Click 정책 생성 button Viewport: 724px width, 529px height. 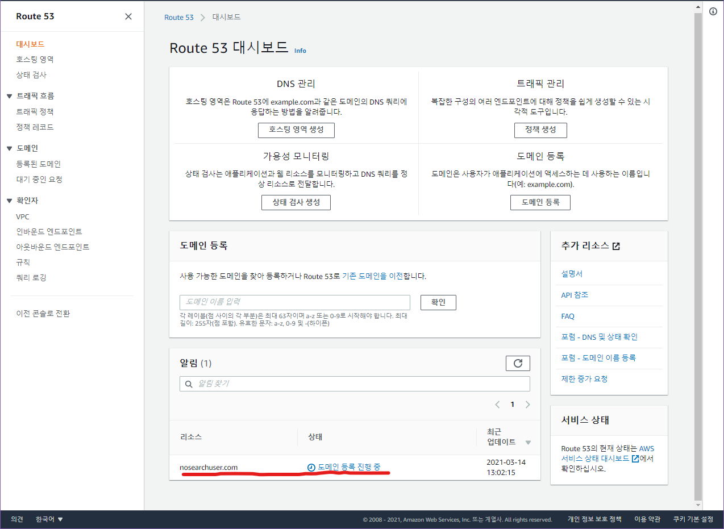click(x=540, y=130)
